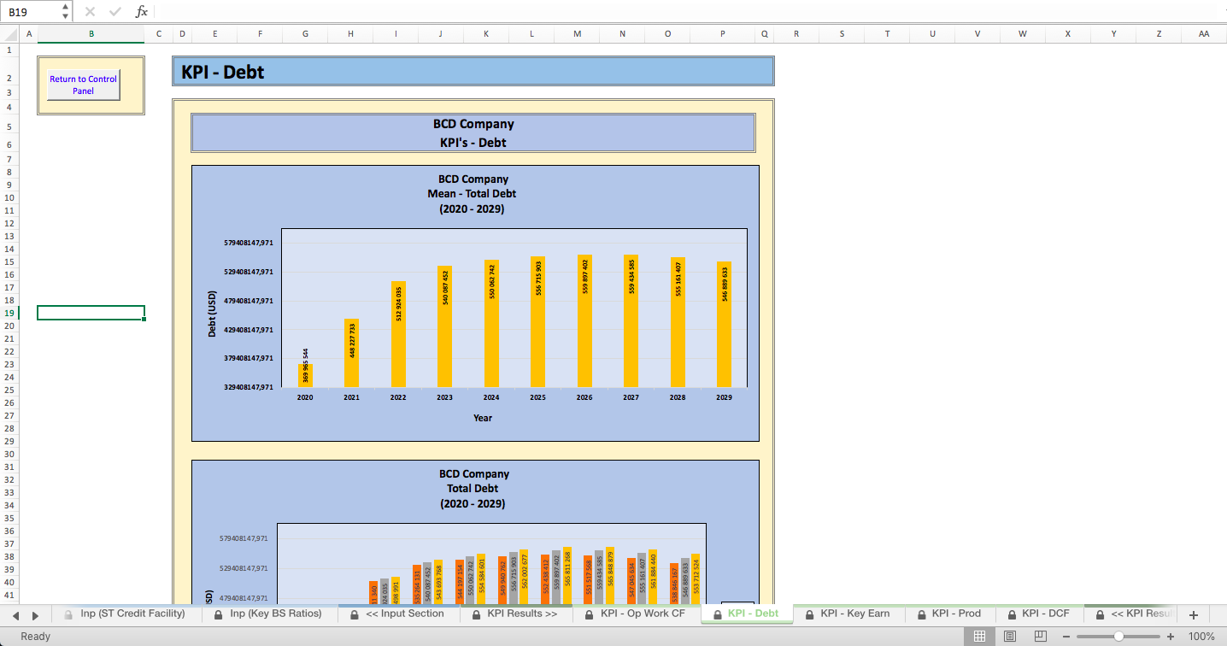The image size is (1227, 646).
Task: Confirm entry with the checkmark formula icon
Action: 115,12
